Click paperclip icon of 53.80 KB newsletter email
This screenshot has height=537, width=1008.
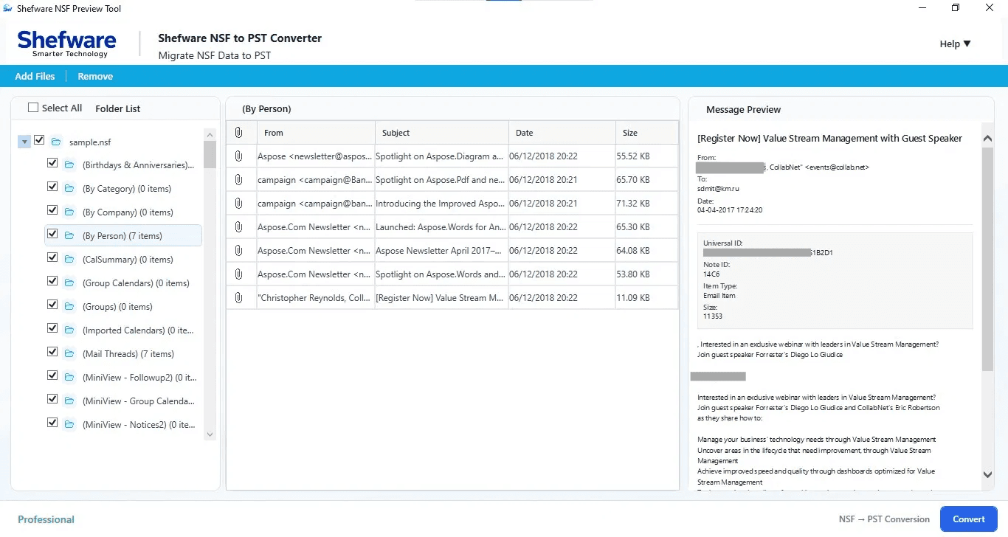[238, 274]
